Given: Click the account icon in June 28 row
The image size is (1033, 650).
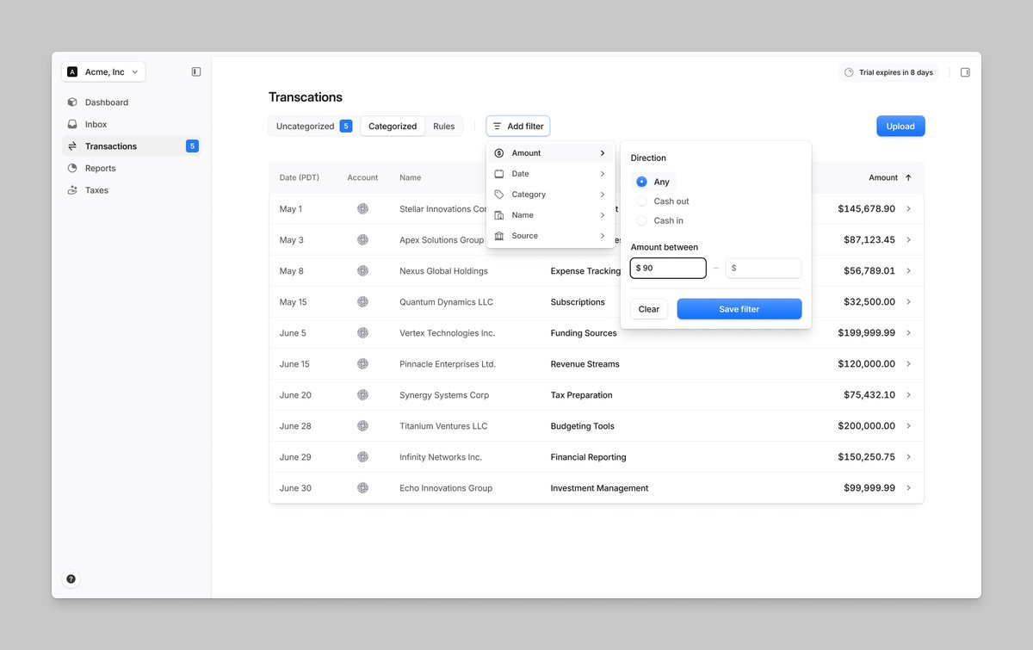Looking at the screenshot, I should point(362,426).
